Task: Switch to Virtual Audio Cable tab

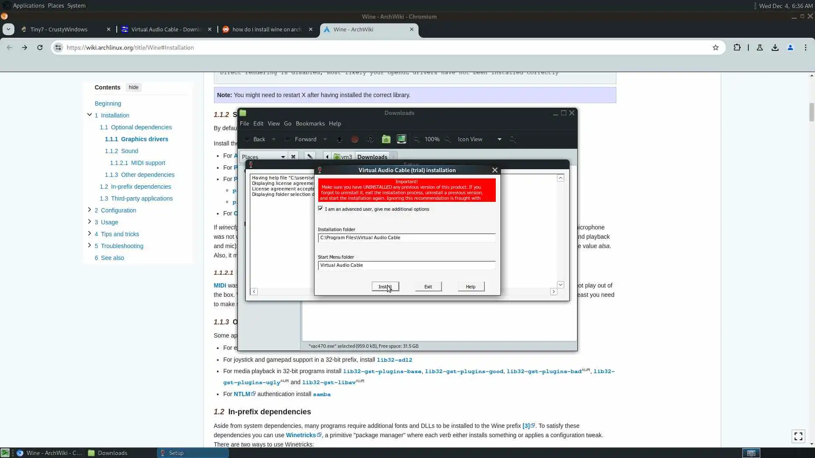Action: click(166, 29)
